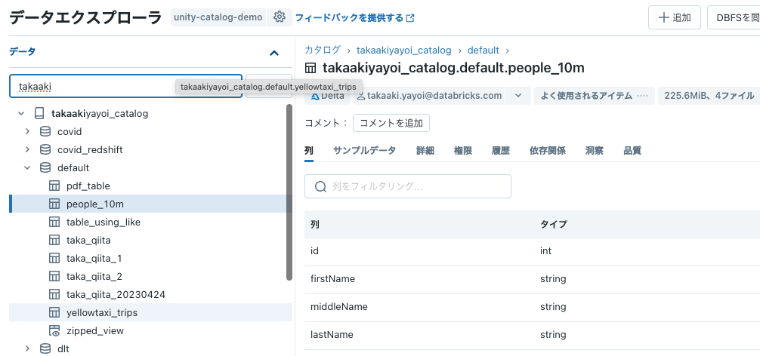Select yellowtaxi_trips in the tree
Image resolution: width=760 pixels, height=356 pixels.
coord(102,312)
